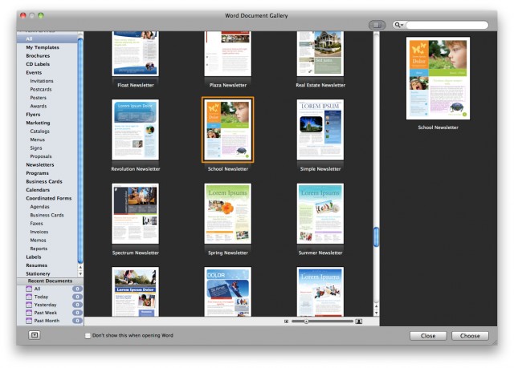This screenshot has width=514, height=368.
Task: Select the Summer Newsletter template
Action: 320,213
